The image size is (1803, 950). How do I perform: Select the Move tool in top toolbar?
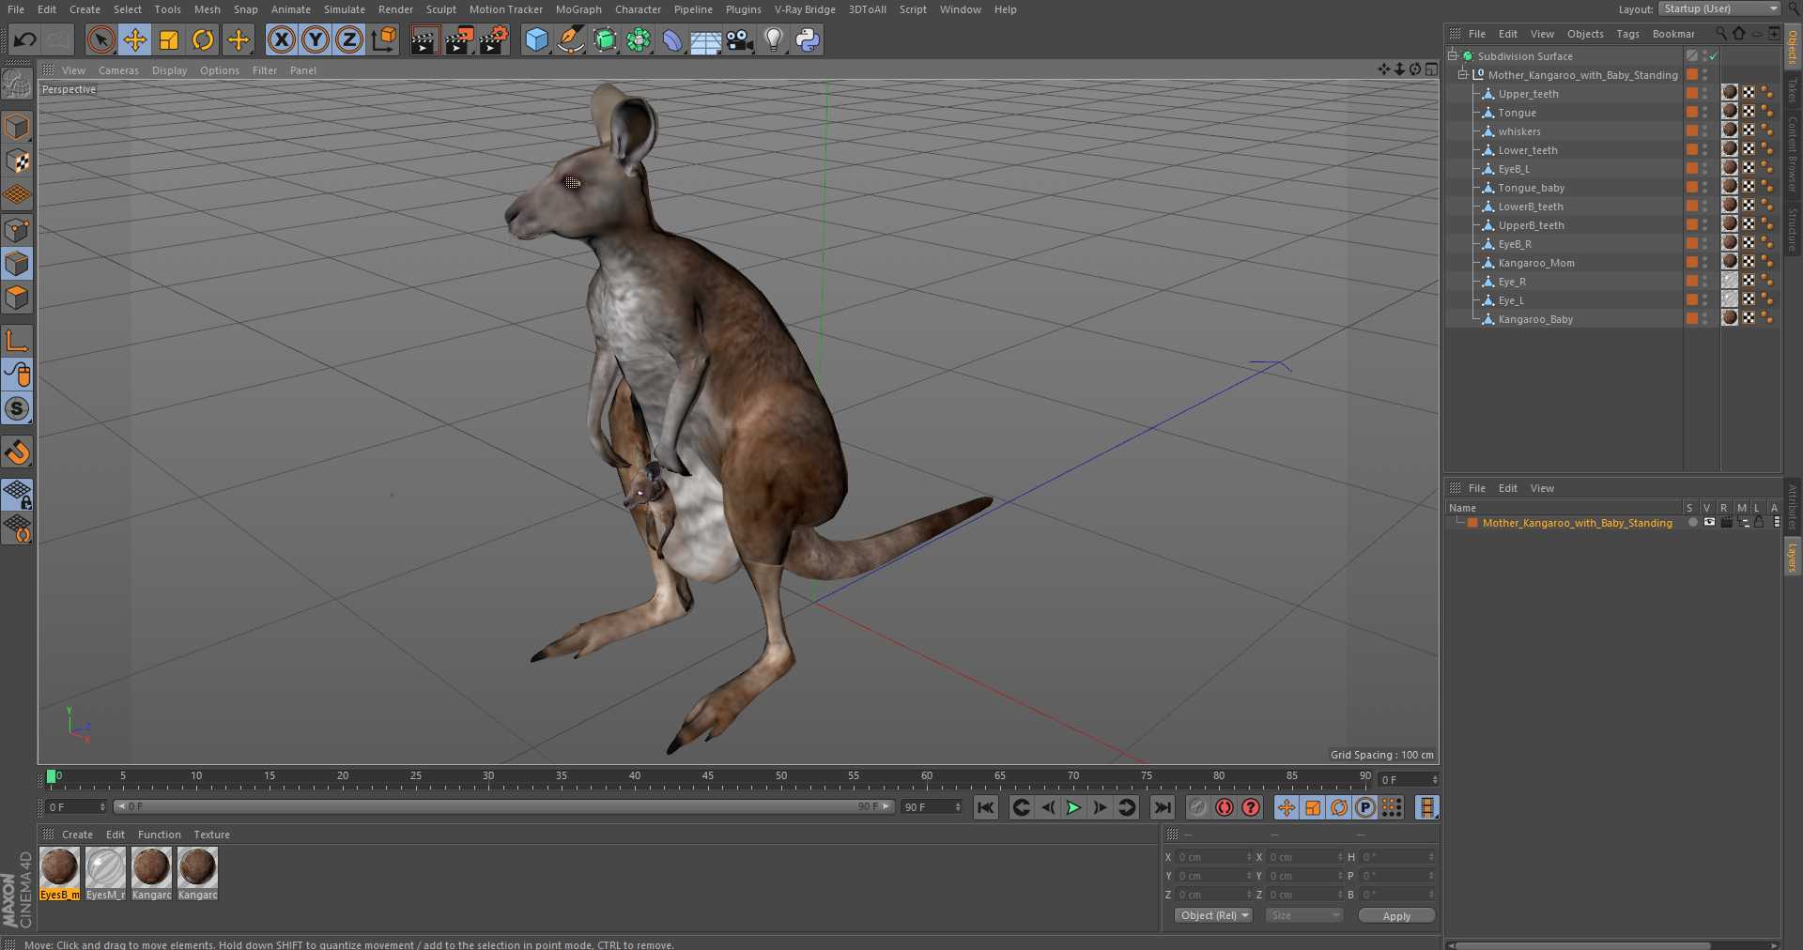click(x=135, y=39)
